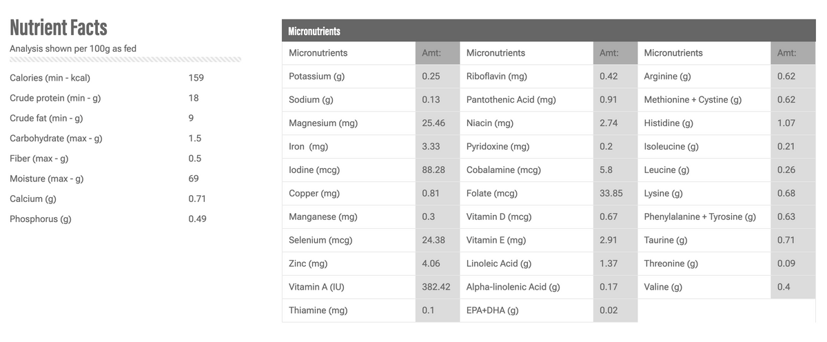Click the third Amt: column header

pos(793,53)
